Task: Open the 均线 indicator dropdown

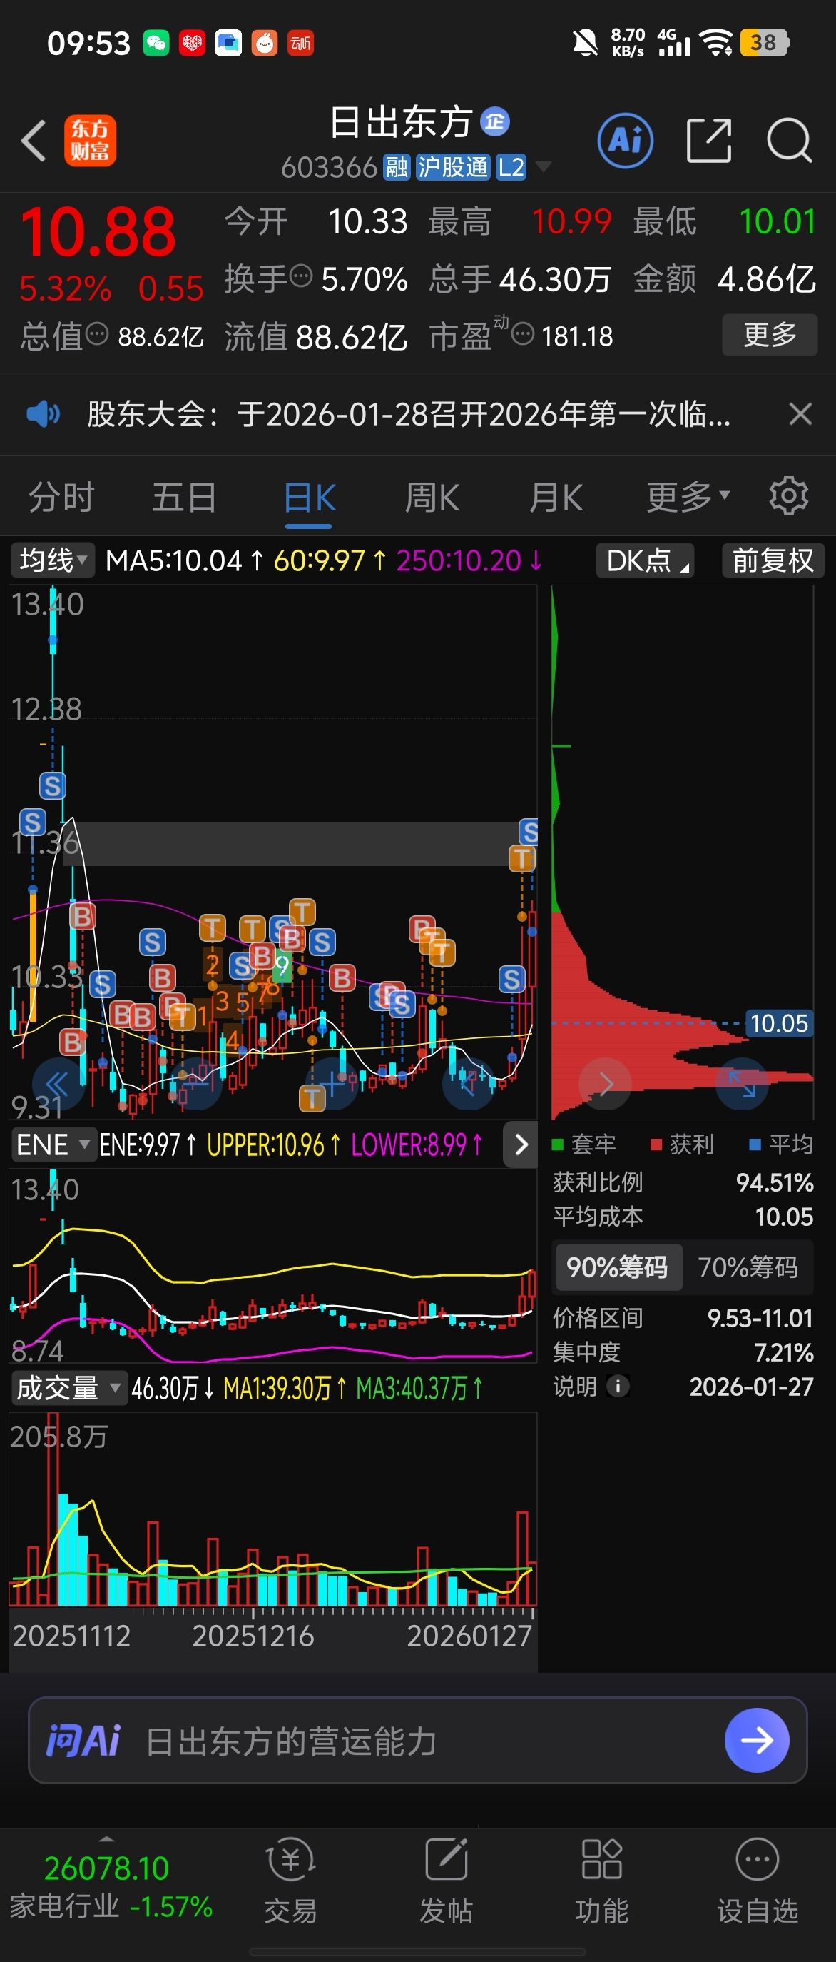Action: [53, 560]
